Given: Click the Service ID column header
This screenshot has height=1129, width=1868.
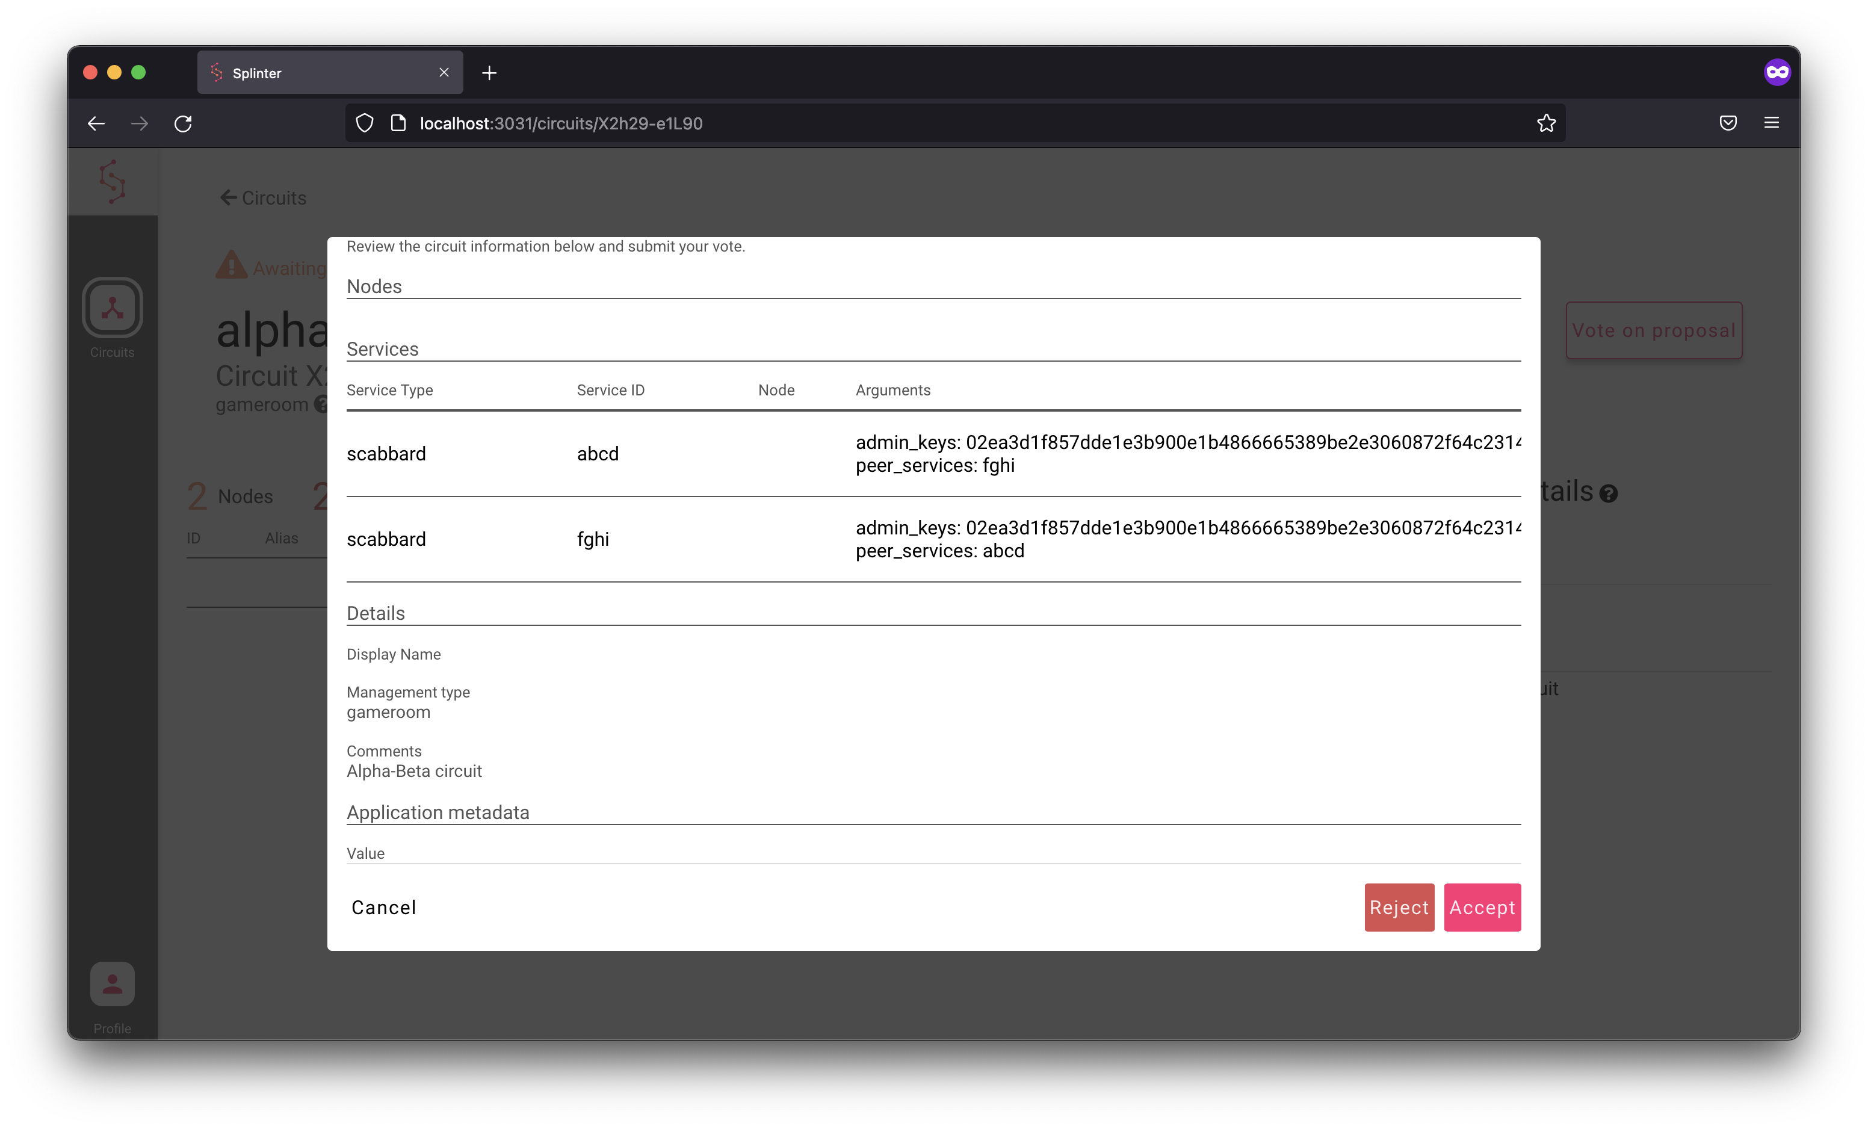Looking at the screenshot, I should pos(610,390).
